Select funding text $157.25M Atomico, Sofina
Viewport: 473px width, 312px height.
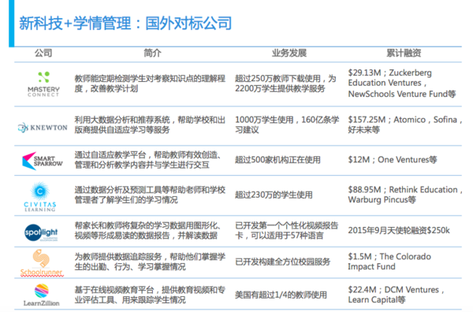(x=405, y=124)
